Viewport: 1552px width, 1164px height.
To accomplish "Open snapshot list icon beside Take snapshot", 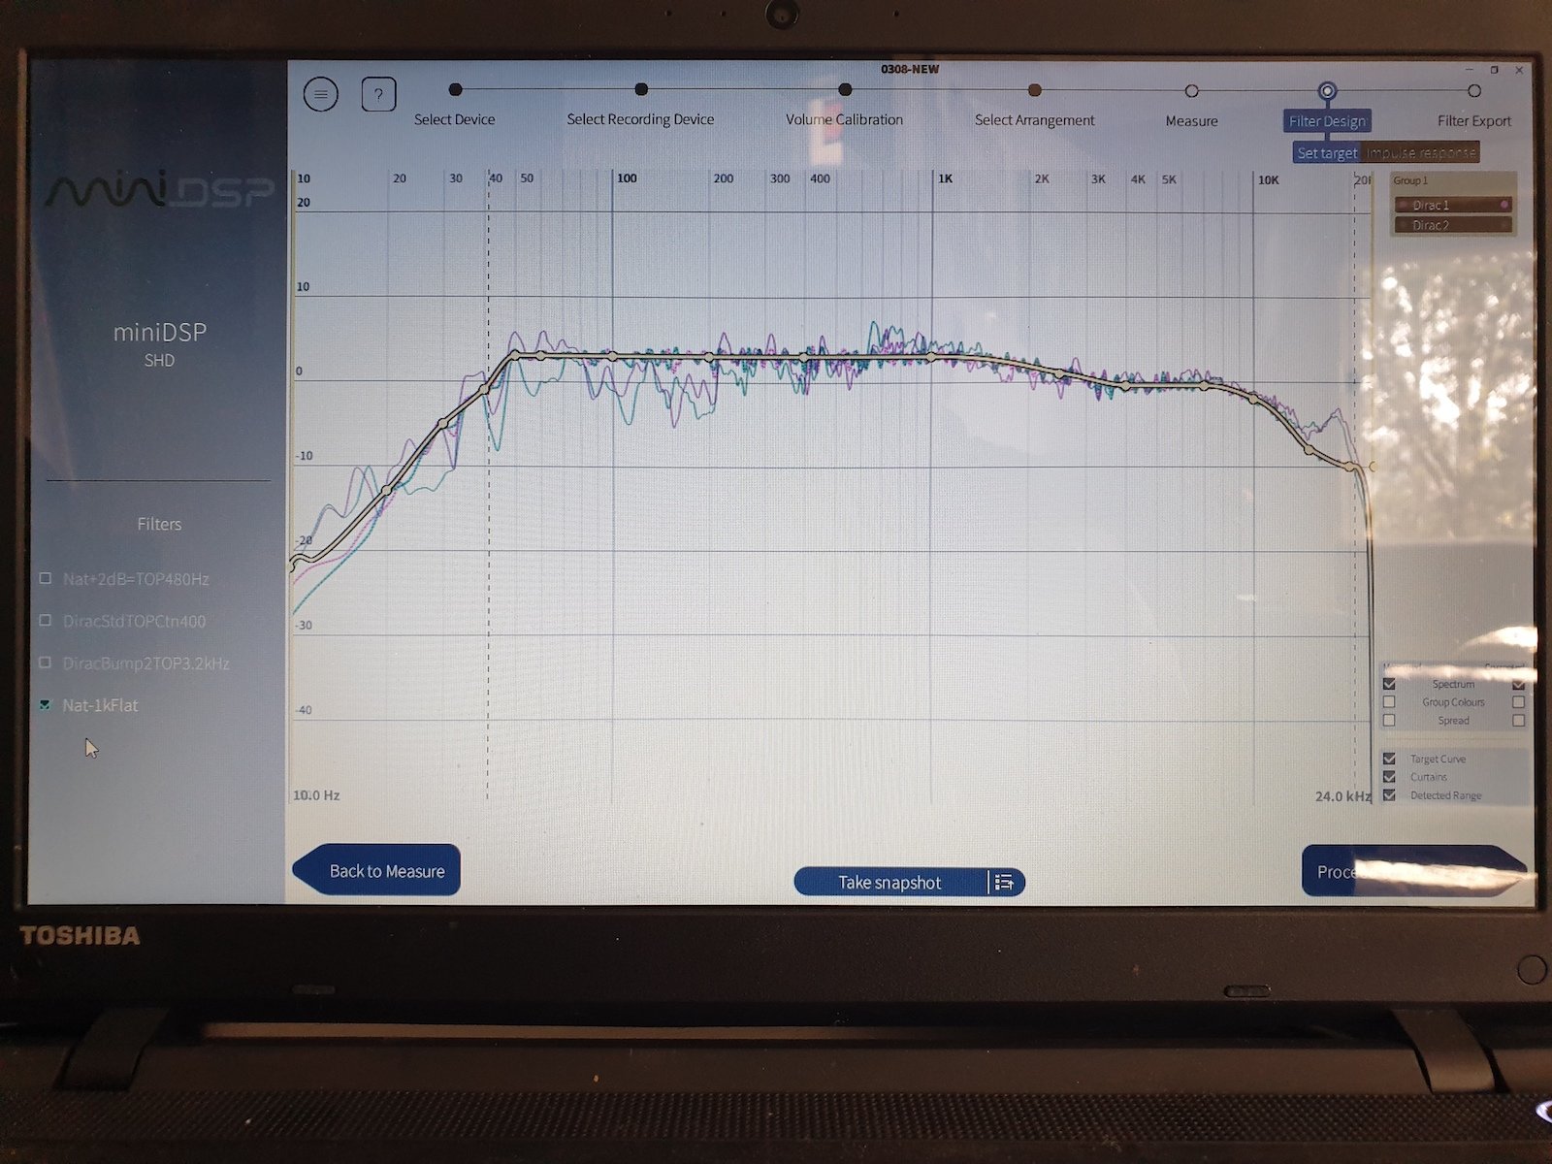I will pos(1004,882).
